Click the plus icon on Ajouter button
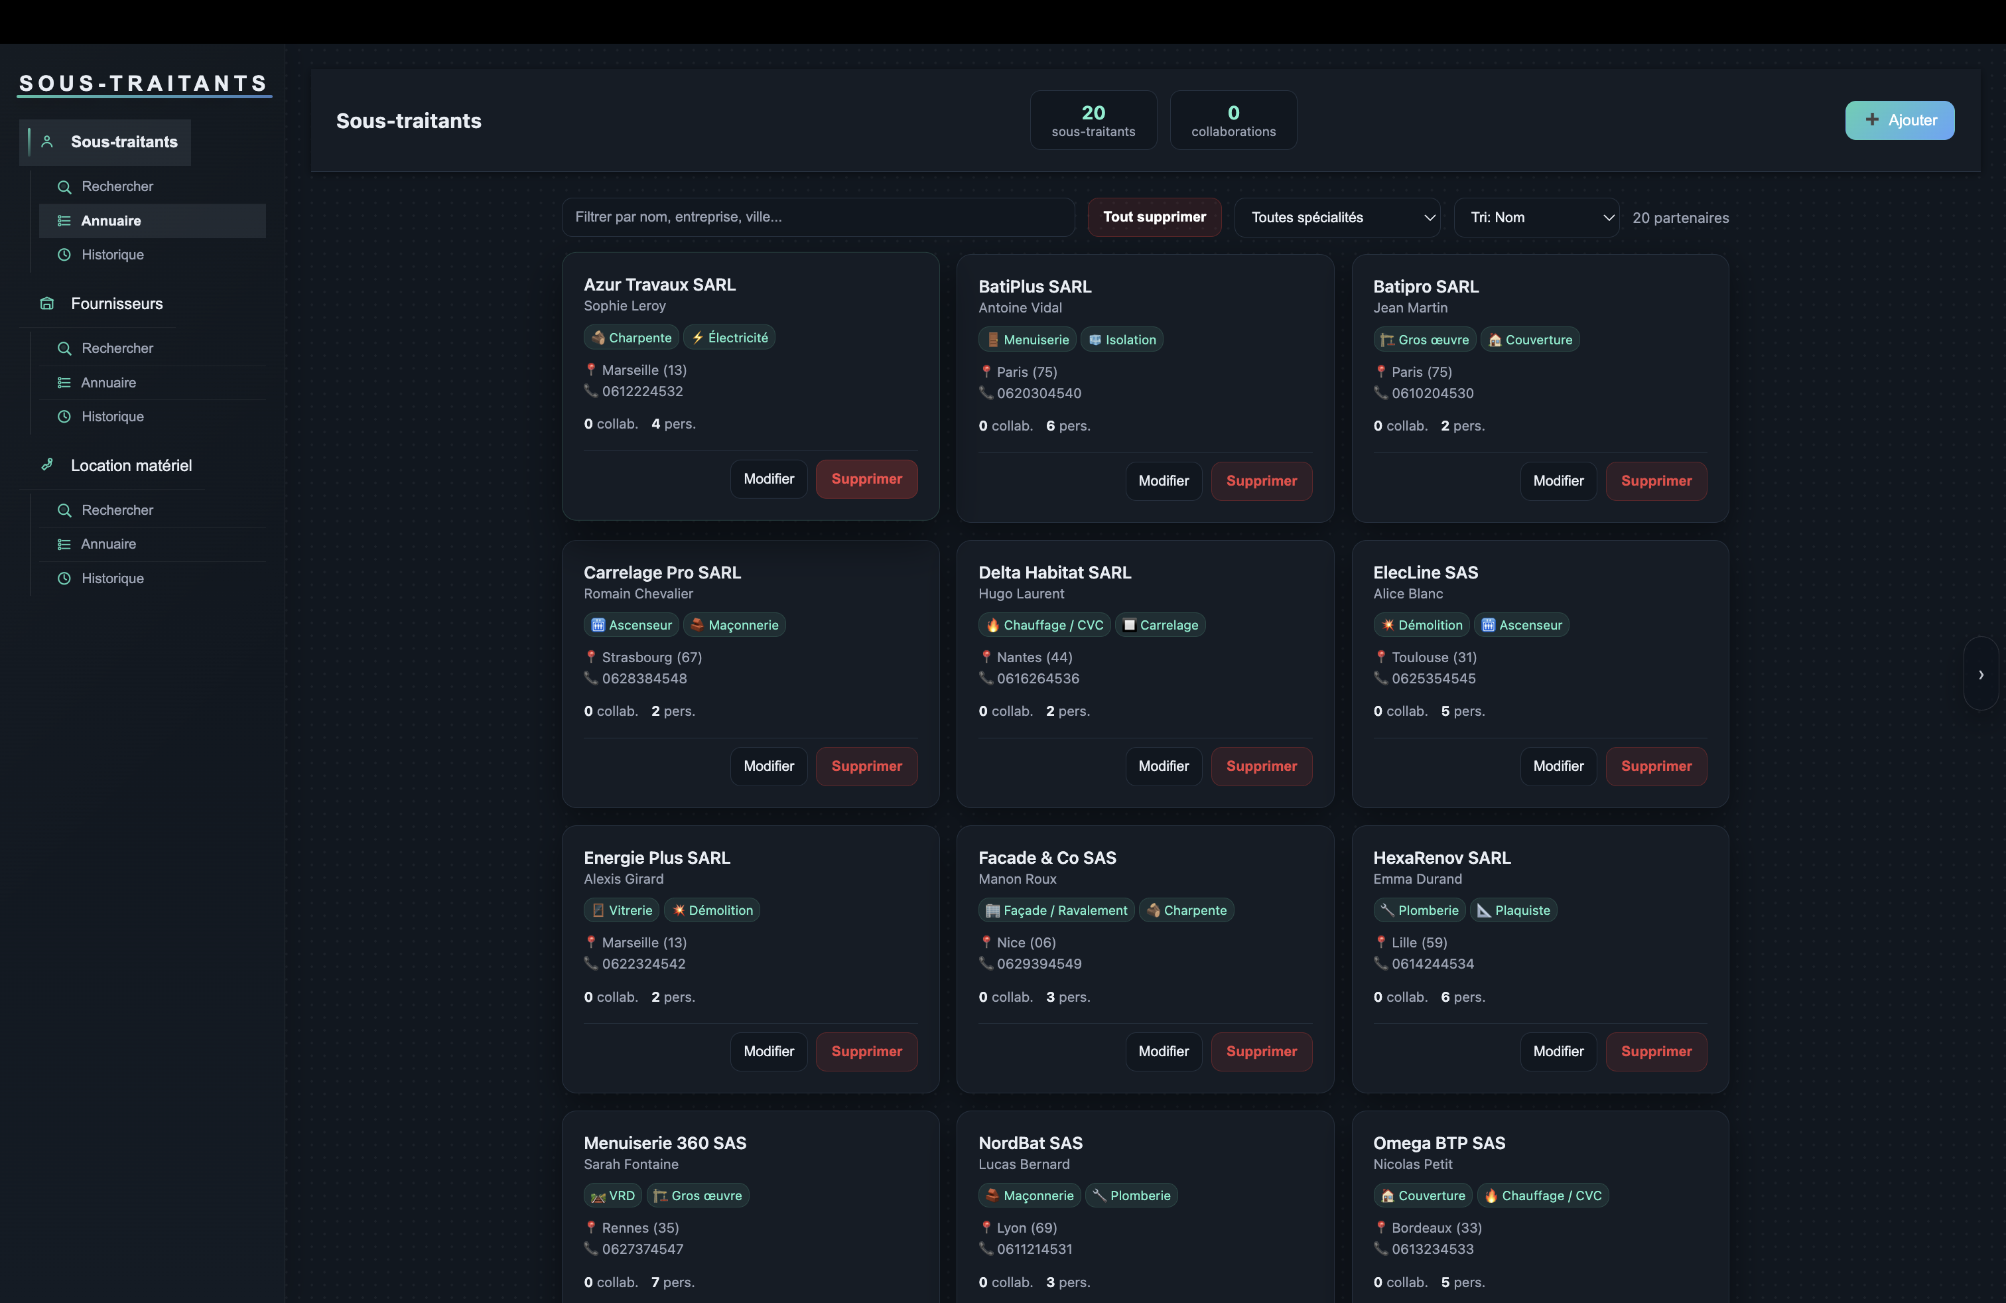The height and width of the screenshot is (1303, 2006). [x=1872, y=119]
